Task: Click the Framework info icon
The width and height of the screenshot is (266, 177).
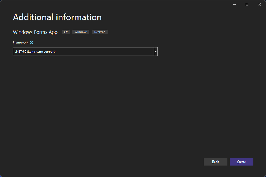Action: (x=32, y=43)
